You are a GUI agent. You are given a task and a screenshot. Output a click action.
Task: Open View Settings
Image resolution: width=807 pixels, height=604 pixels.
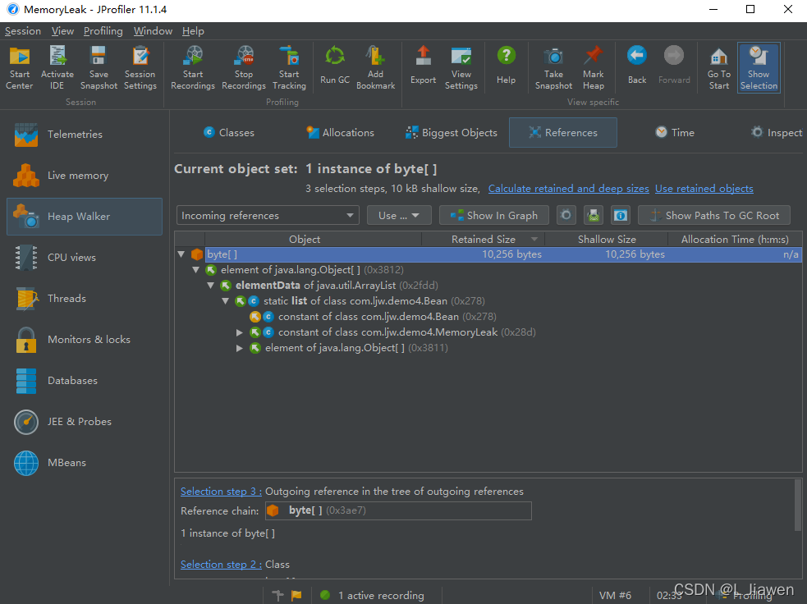(461, 68)
